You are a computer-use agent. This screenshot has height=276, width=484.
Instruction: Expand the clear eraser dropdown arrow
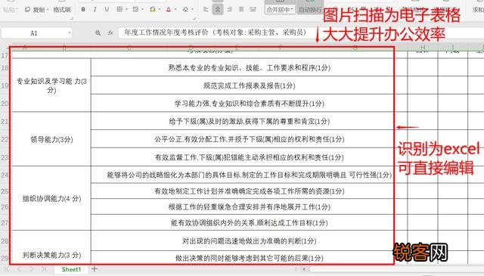192,10
